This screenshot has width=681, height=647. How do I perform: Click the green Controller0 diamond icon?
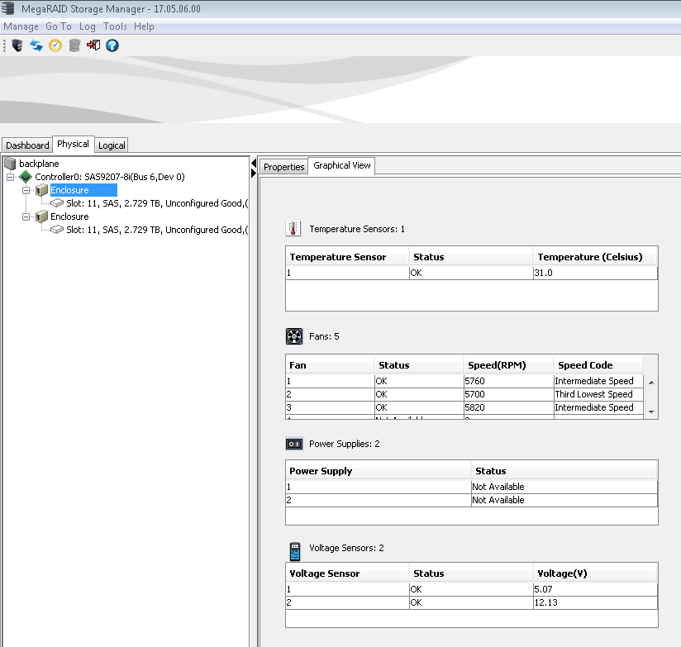[x=26, y=177]
